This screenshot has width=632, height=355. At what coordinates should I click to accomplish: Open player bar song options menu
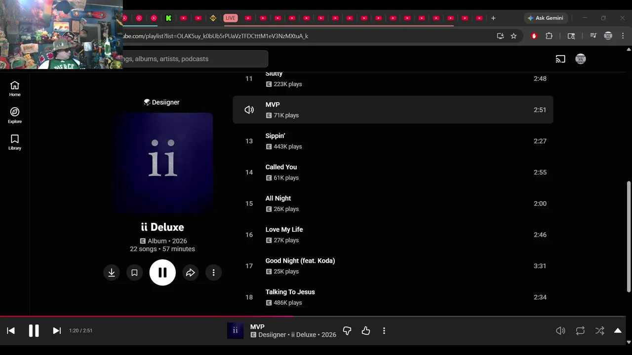[384, 331]
